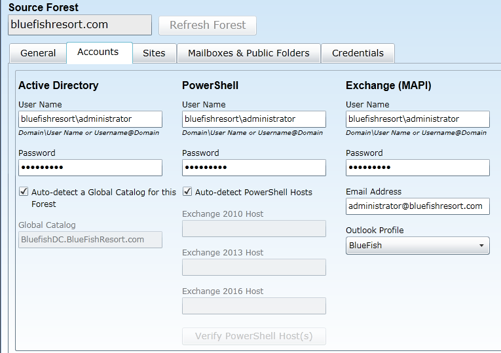Image resolution: width=501 pixels, height=353 pixels.
Task: Switch to the General tab
Action: click(38, 53)
